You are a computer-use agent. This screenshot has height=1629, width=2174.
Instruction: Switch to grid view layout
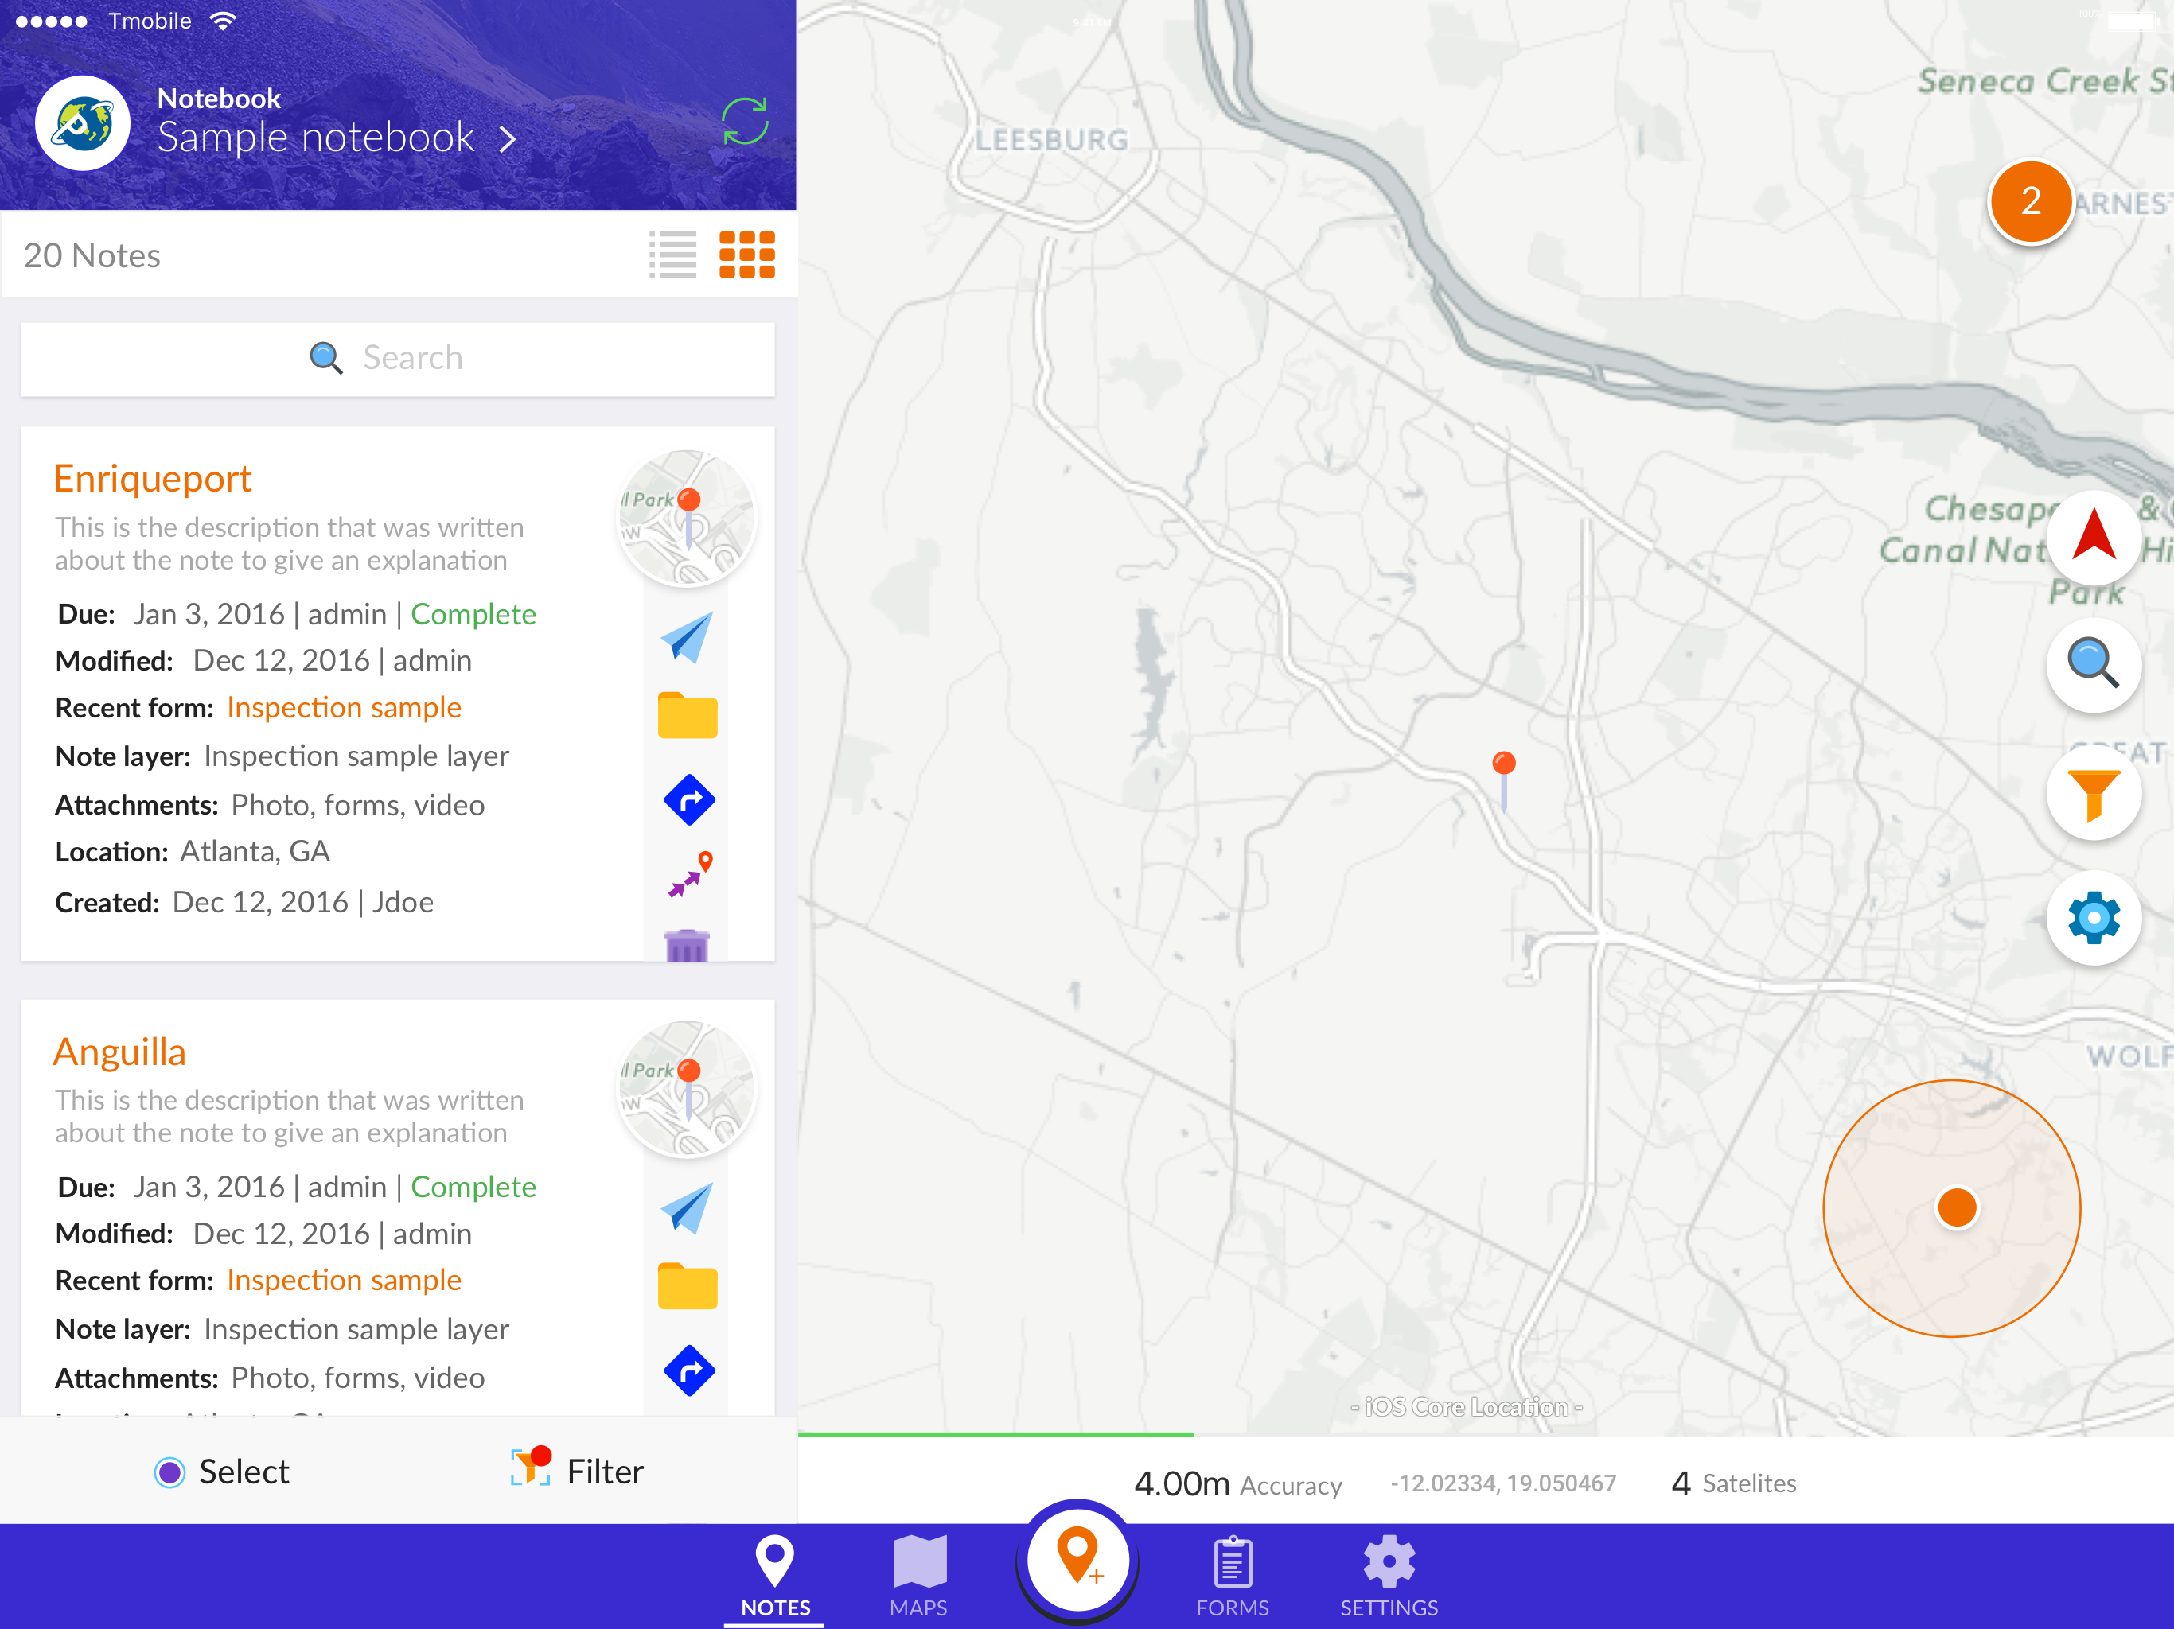(x=747, y=255)
